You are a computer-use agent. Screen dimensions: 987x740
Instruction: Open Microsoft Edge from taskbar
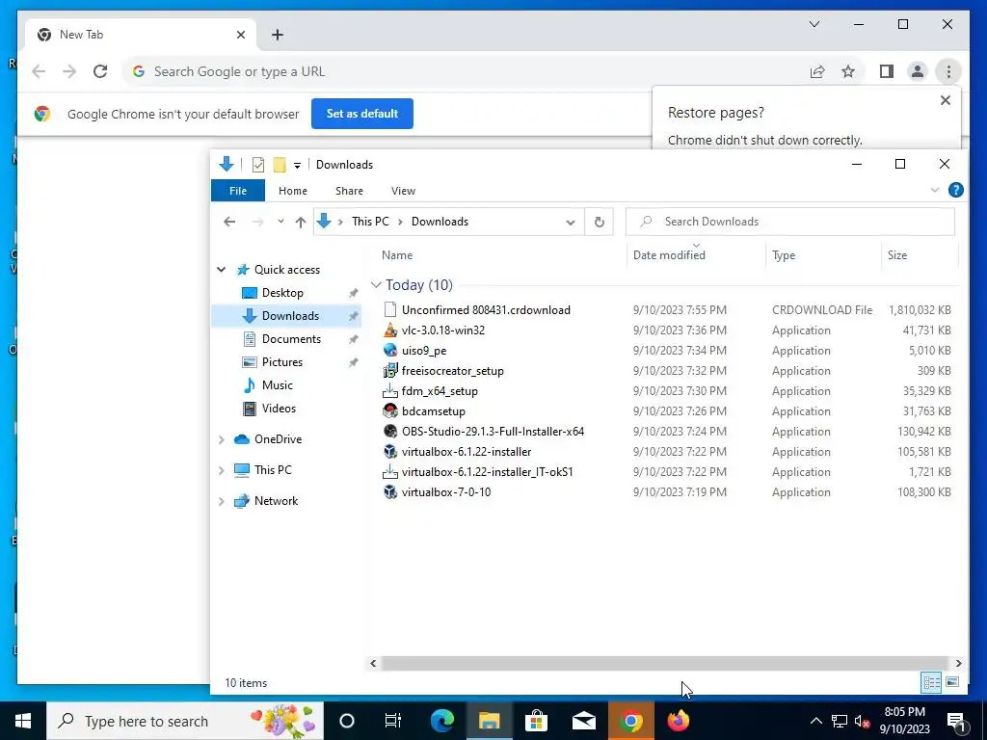coord(442,721)
